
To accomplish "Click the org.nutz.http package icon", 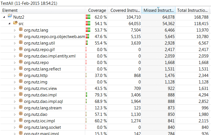I will click(21, 75).
